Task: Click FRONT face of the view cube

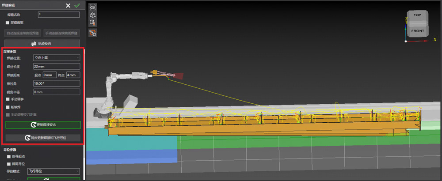Action: pyautogui.click(x=417, y=31)
